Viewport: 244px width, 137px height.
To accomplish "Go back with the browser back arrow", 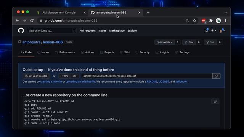I will (x=17, y=21).
